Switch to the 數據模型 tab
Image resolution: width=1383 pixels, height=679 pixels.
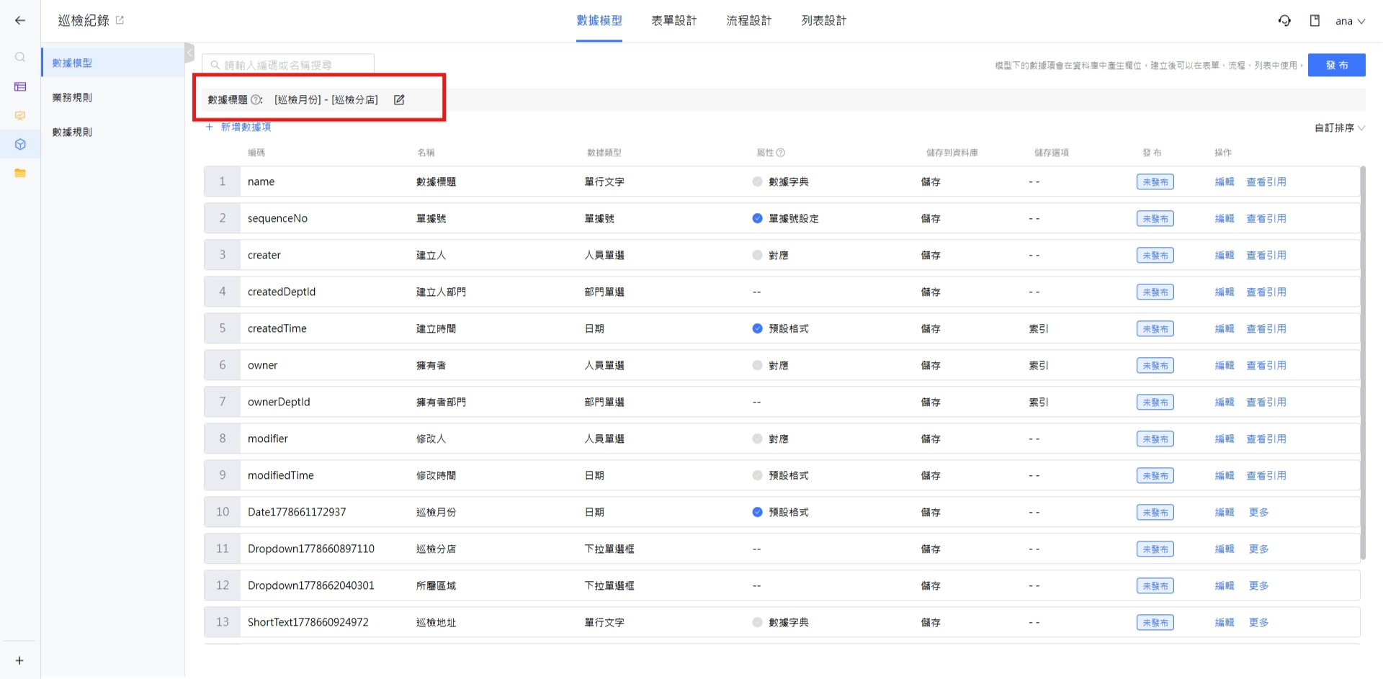point(599,21)
